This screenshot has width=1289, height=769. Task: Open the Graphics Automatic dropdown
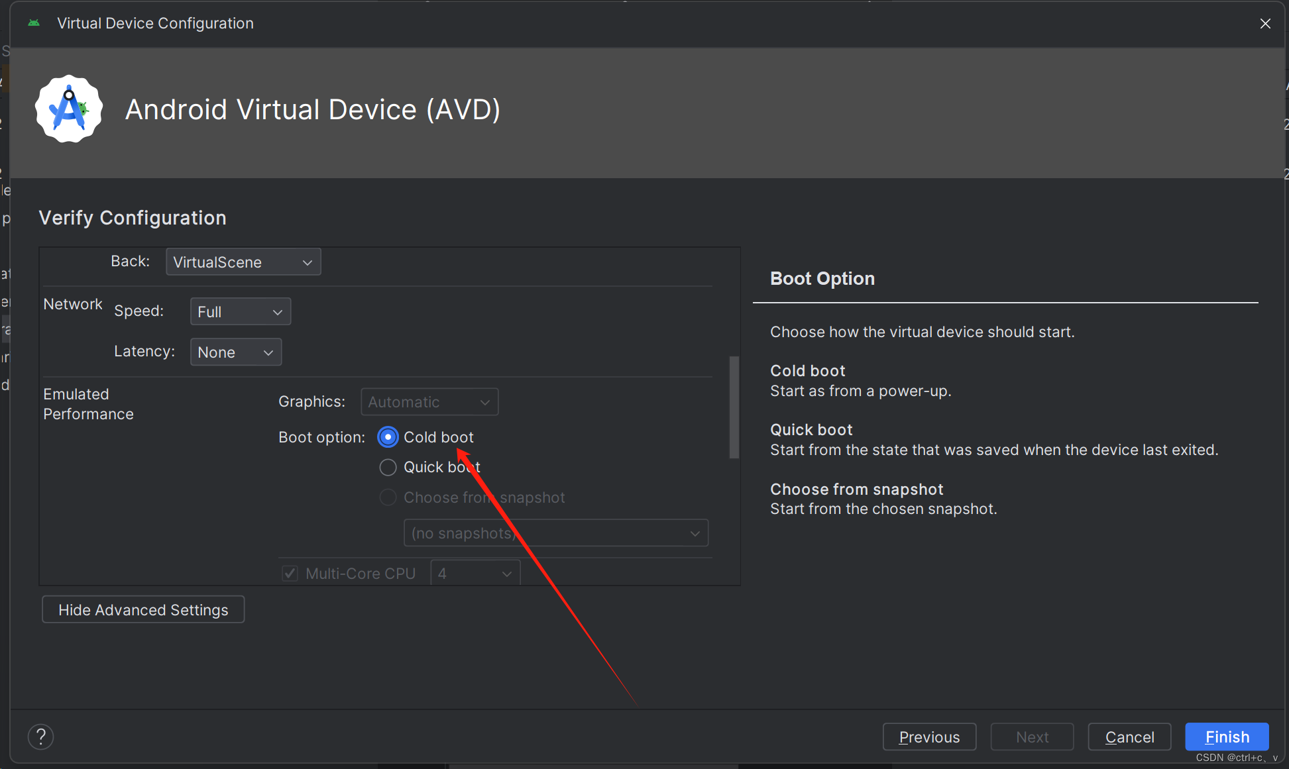(429, 402)
